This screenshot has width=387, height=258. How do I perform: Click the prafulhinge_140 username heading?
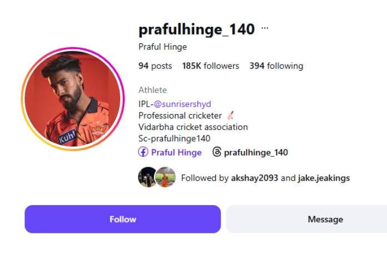pos(196,29)
